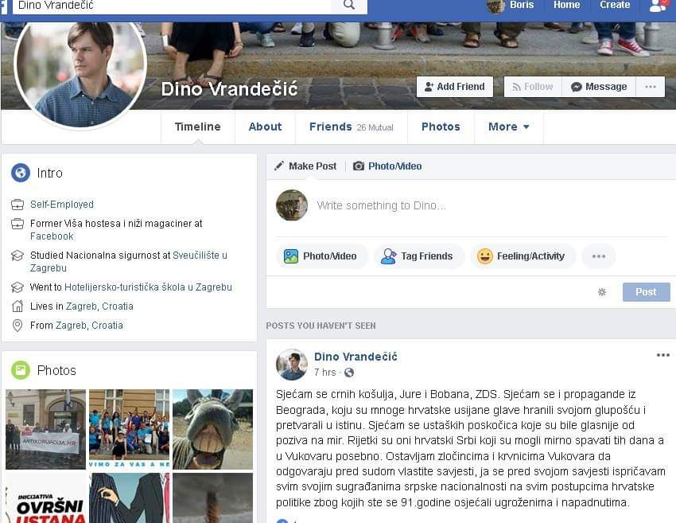676x523 pixels.
Task: Toggle the Follow button
Action: pyautogui.click(x=533, y=87)
